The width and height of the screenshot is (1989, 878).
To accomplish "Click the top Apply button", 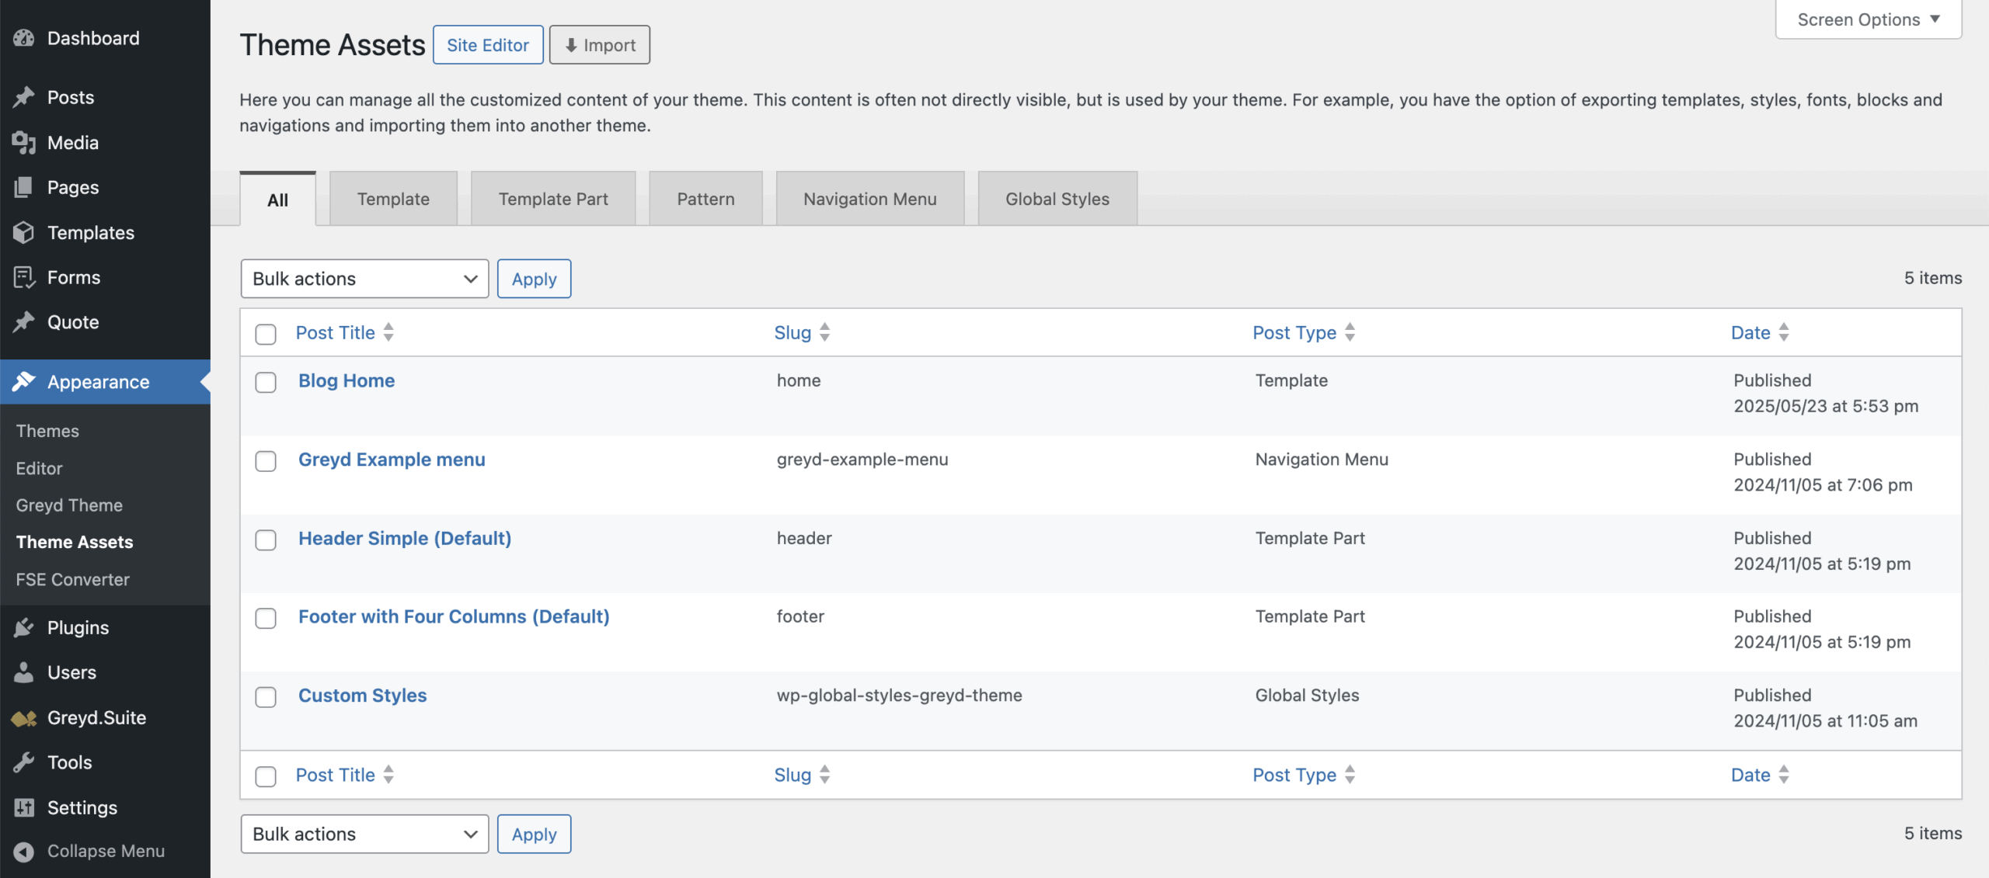I will (x=534, y=279).
